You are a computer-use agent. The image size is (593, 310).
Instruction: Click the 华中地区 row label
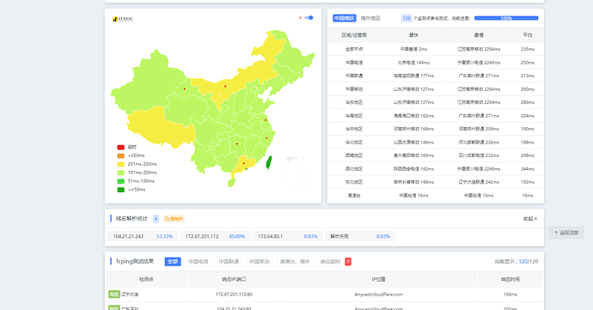tap(354, 129)
